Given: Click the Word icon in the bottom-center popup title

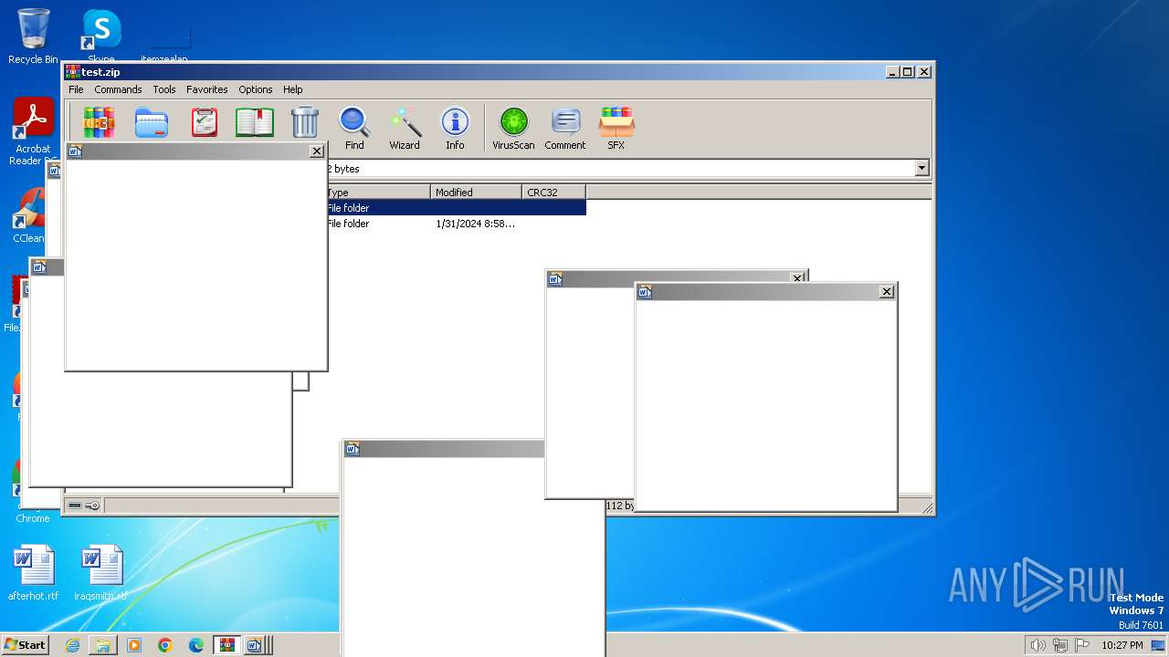Looking at the screenshot, I should coord(353,449).
